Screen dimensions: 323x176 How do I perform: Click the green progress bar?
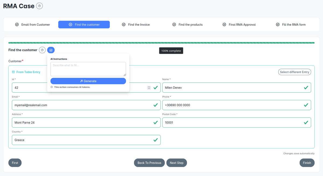(x=161, y=43)
